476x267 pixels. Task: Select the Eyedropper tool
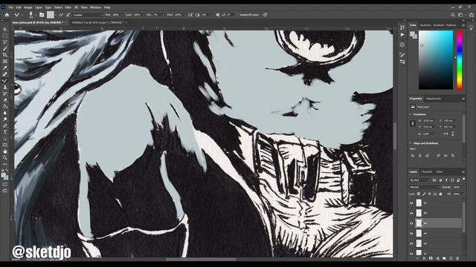click(x=5, y=67)
